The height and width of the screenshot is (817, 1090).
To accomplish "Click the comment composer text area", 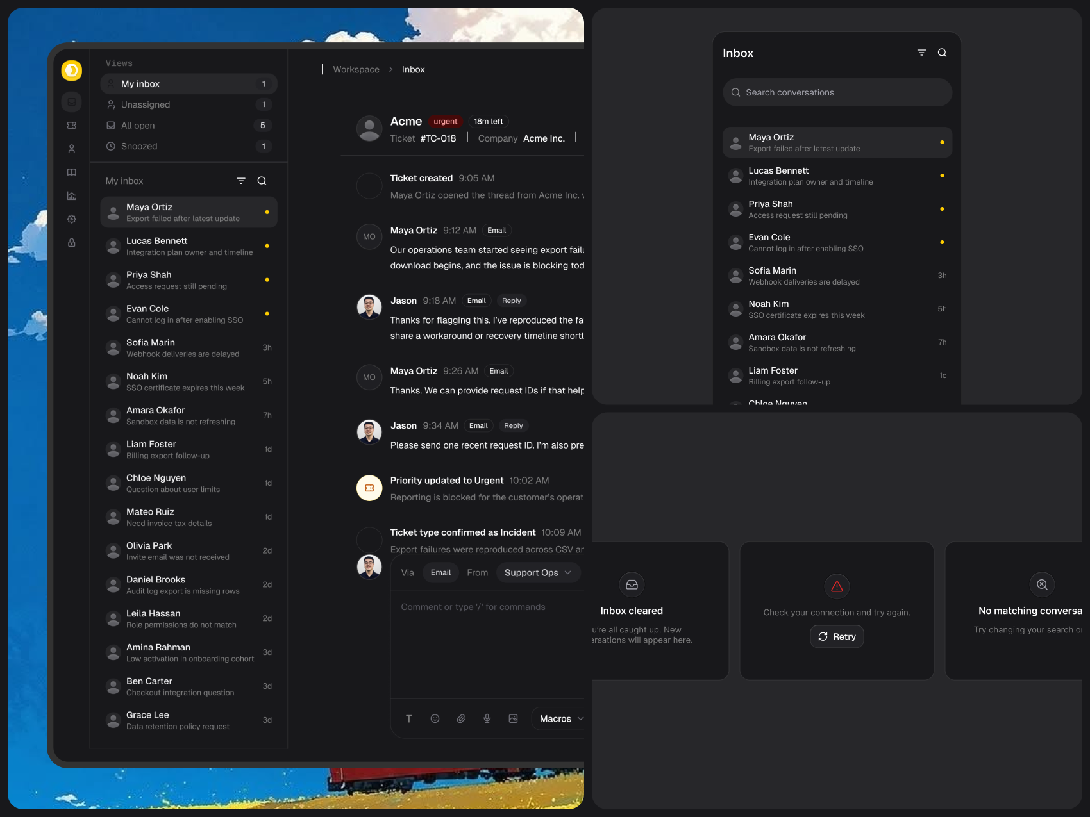I will click(487, 645).
